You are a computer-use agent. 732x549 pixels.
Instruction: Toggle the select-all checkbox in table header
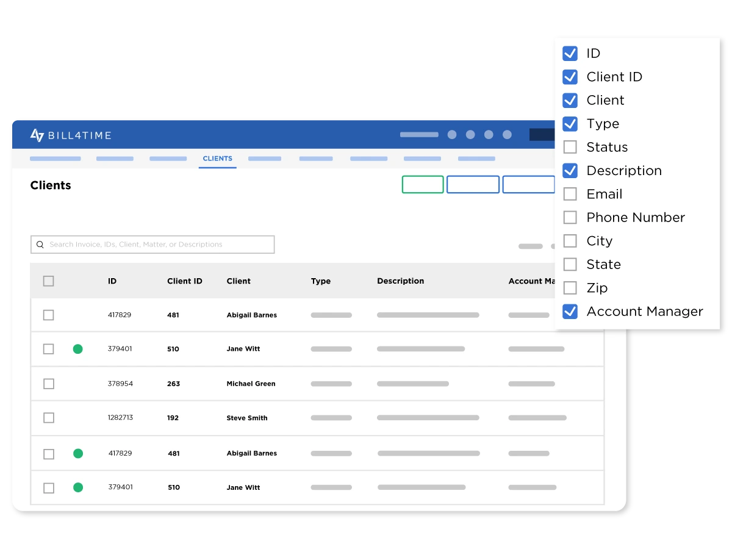[x=49, y=281]
